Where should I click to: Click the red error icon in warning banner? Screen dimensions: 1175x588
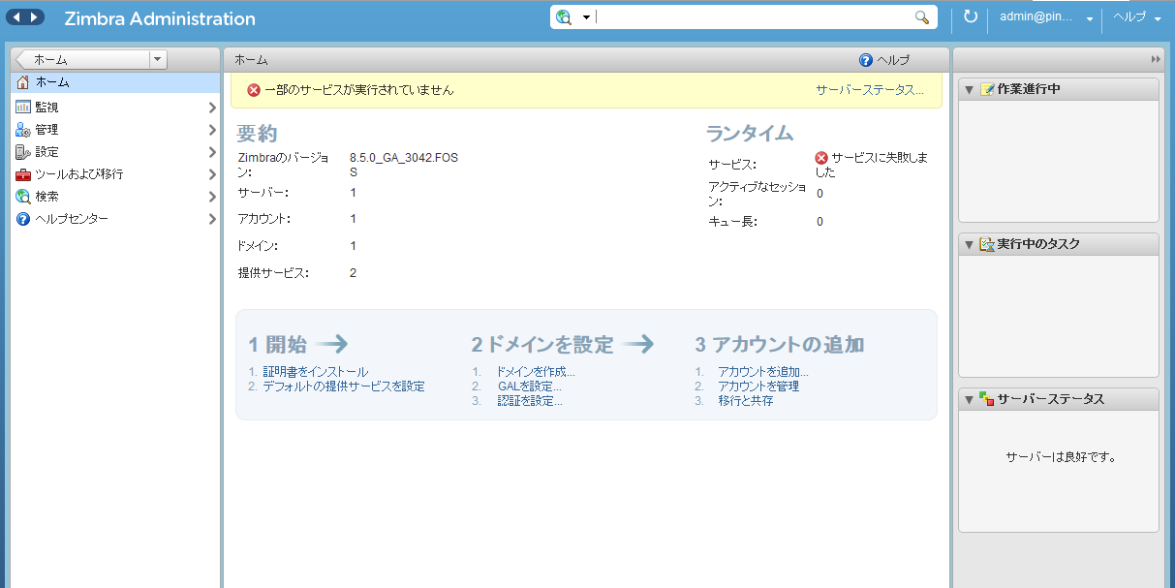[254, 90]
